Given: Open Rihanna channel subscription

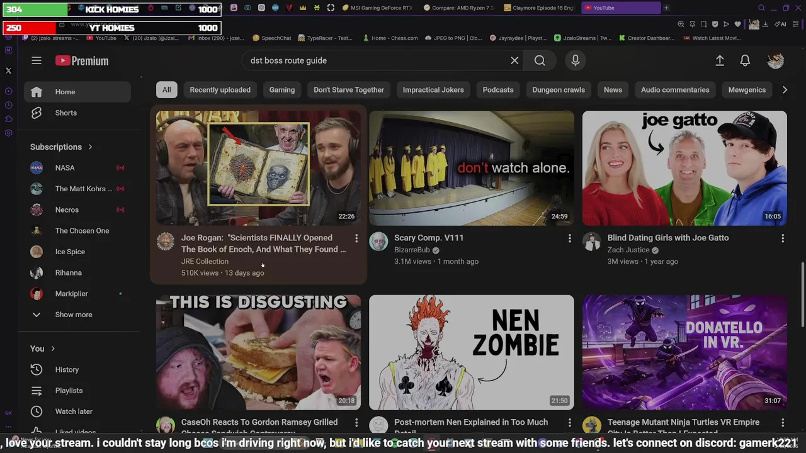Looking at the screenshot, I should pyautogui.click(x=77, y=272).
